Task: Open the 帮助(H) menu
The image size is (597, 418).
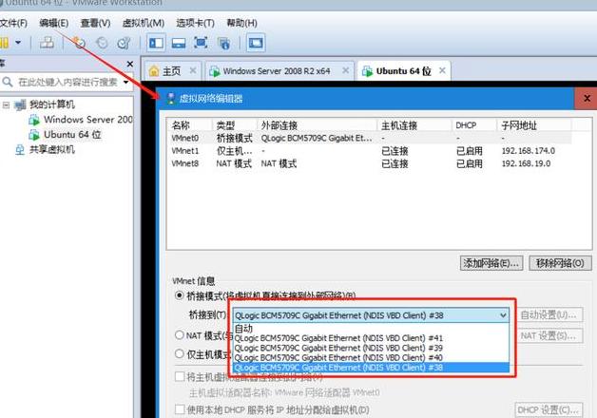Action: pyautogui.click(x=241, y=23)
